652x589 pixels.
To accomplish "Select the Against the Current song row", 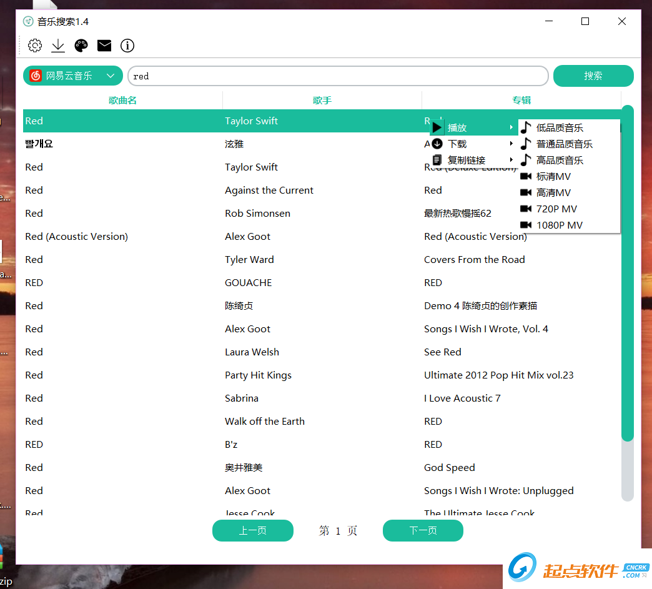I will point(322,190).
